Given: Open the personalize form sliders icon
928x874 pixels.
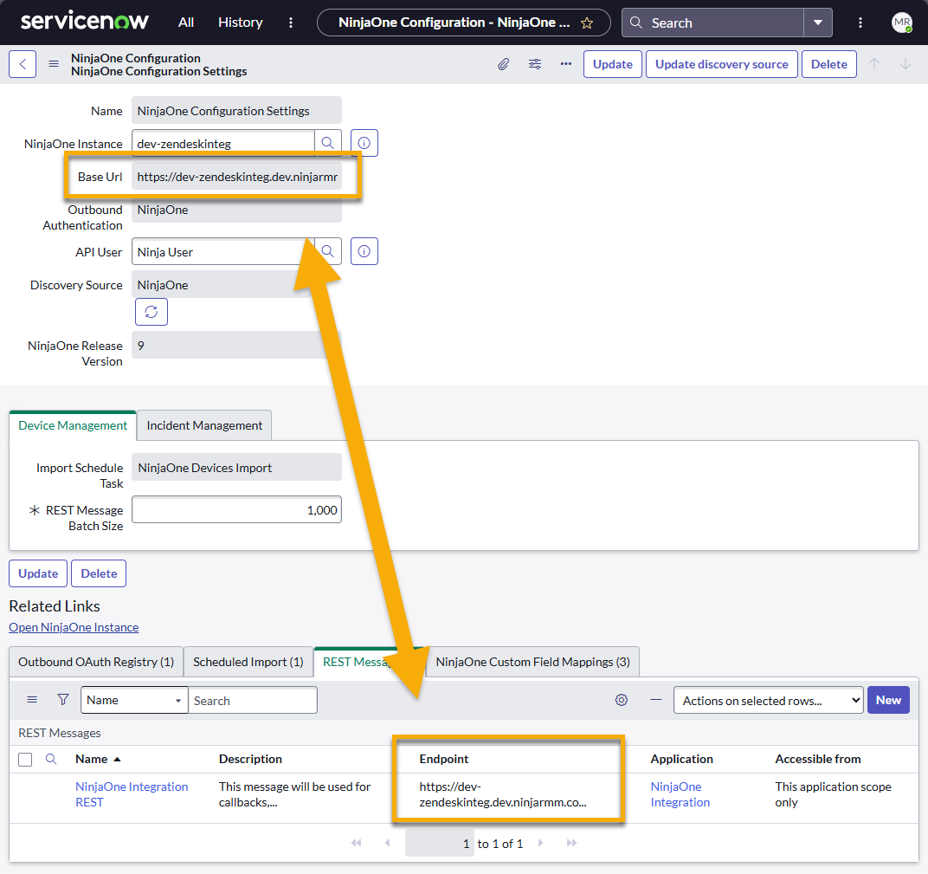Looking at the screenshot, I should 534,64.
